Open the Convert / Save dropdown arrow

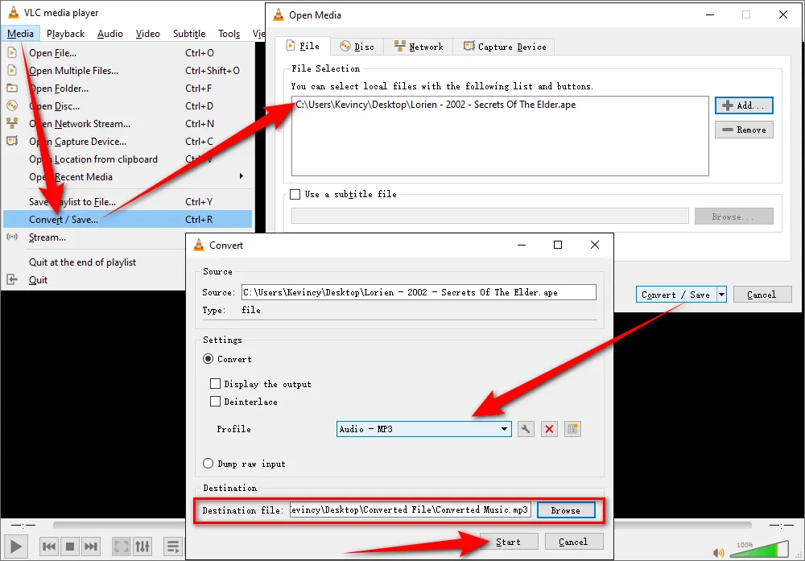coord(721,295)
